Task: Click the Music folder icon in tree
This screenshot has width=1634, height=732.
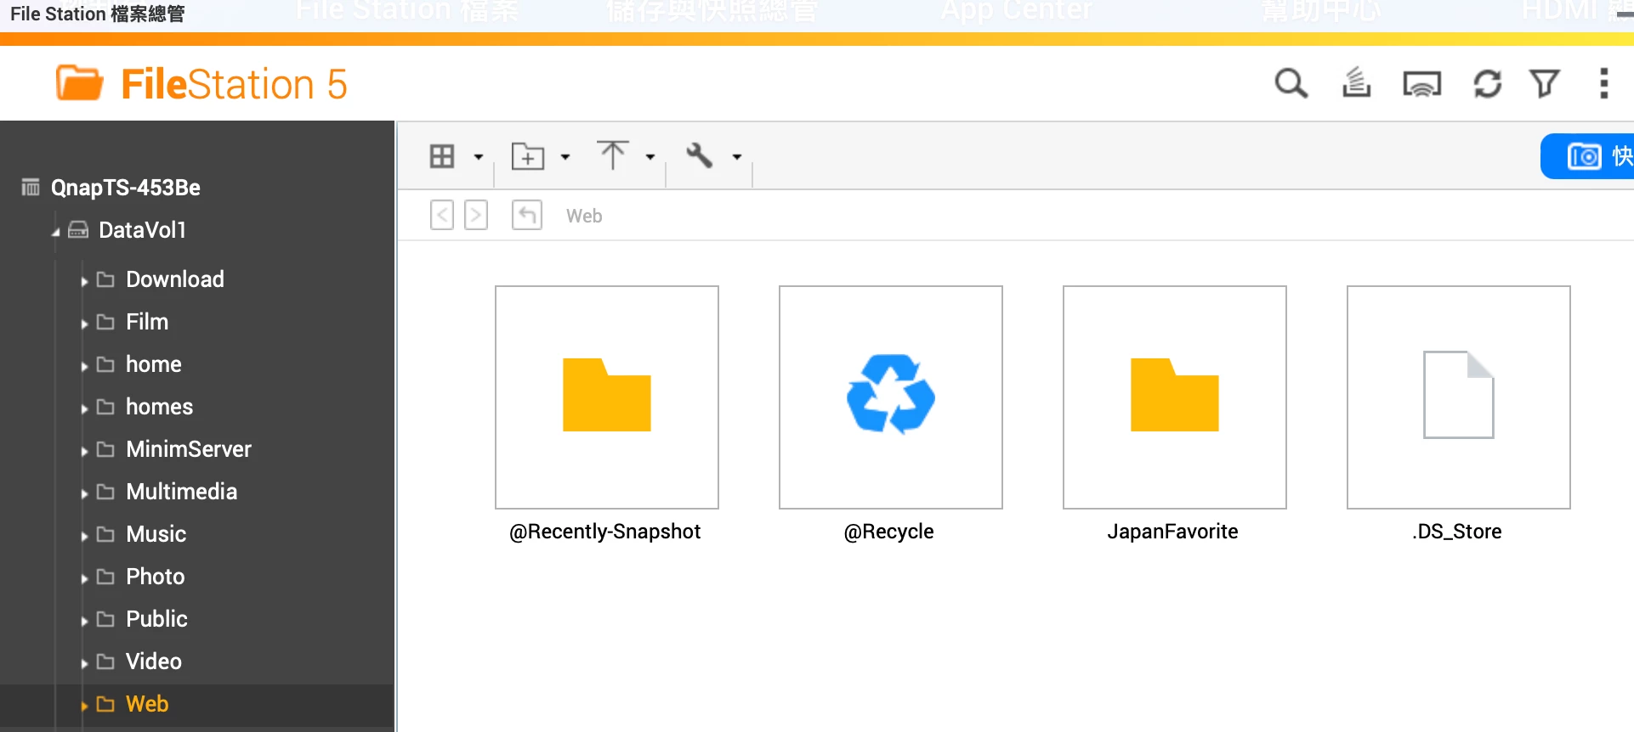Action: 105,534
